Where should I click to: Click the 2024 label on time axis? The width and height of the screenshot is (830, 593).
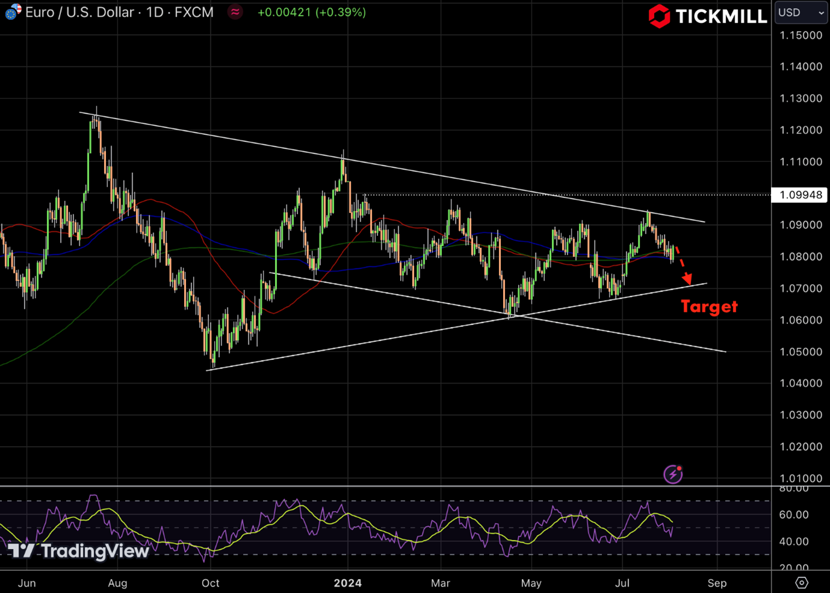(x=348, y=583)
